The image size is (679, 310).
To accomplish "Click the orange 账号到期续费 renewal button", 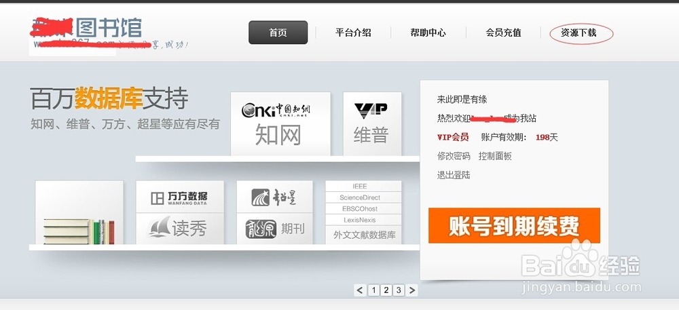I will click(x=515, y=225).
